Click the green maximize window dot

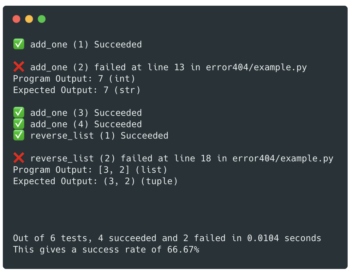click(x=42, y=19)
